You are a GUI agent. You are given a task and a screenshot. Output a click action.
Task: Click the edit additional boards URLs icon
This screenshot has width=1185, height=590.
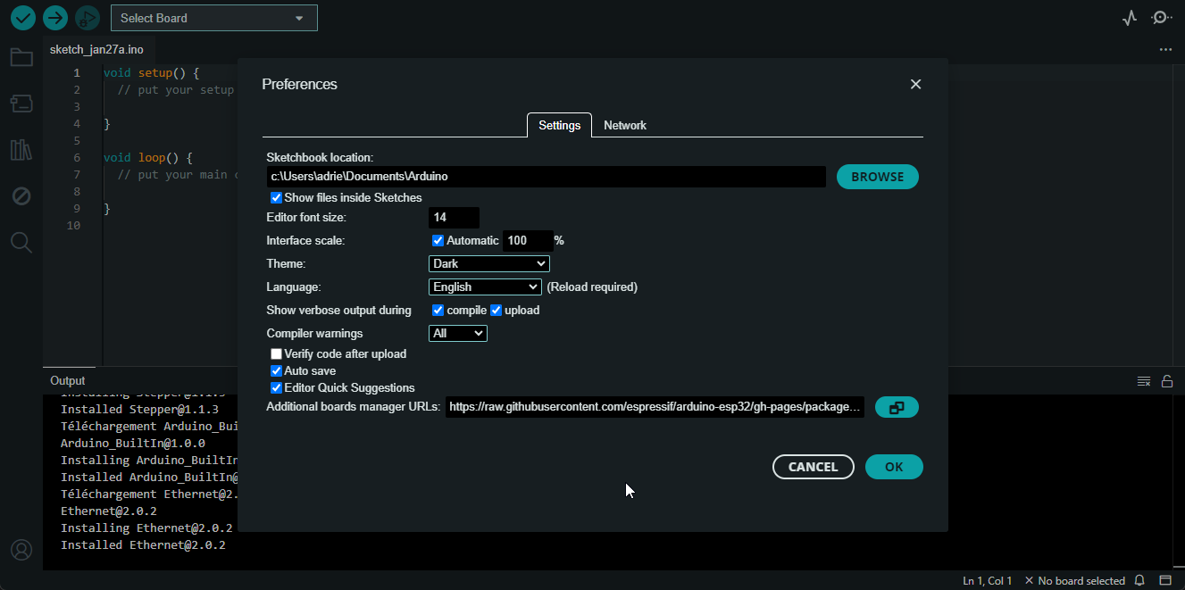897,407
